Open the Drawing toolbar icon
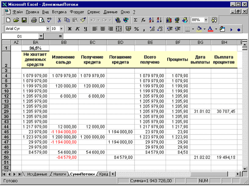This screenshot has height=186, width=249. point(185,20)
